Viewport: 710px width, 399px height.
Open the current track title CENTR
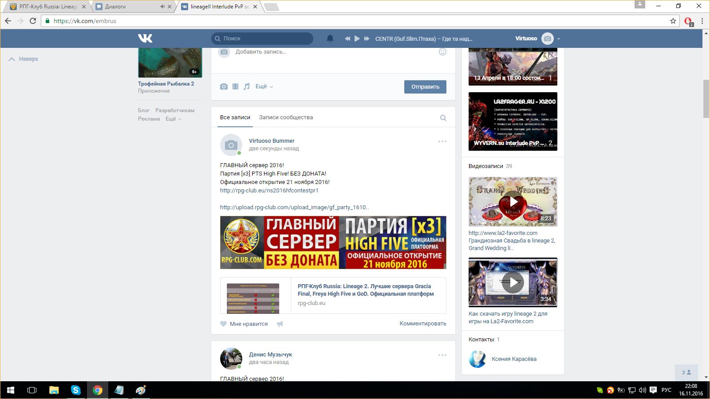(x=423, y=39)
